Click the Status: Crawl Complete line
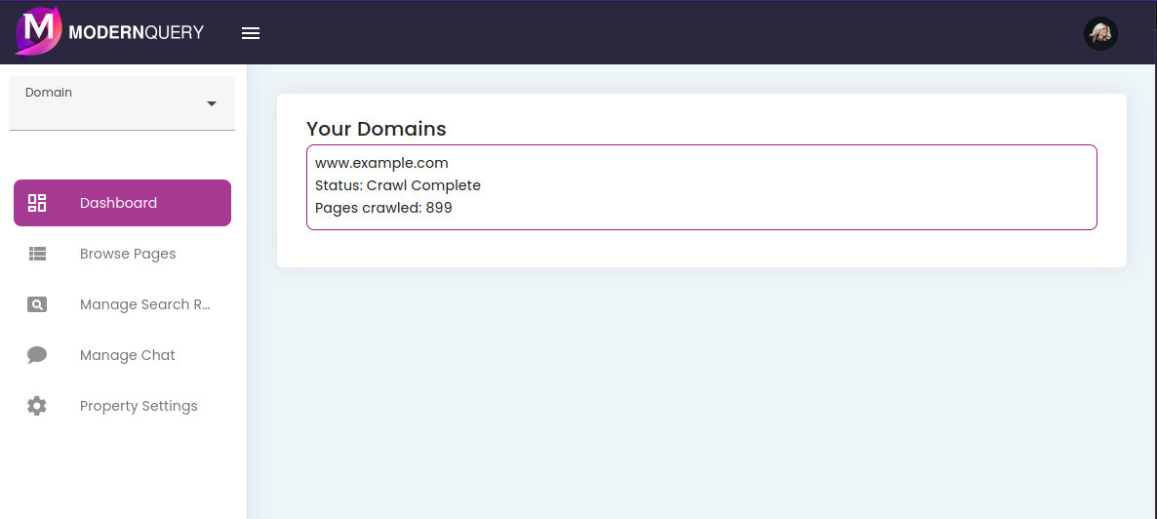The image size is (1157, 519). point(398,185)
